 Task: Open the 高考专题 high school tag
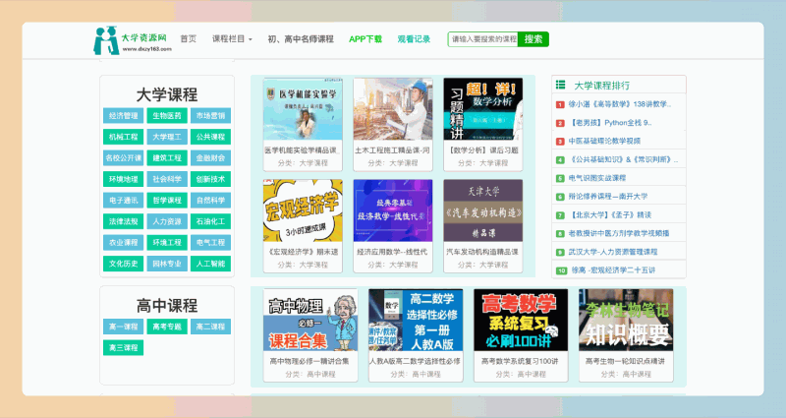pyautogui.click(x=167, y=327)
